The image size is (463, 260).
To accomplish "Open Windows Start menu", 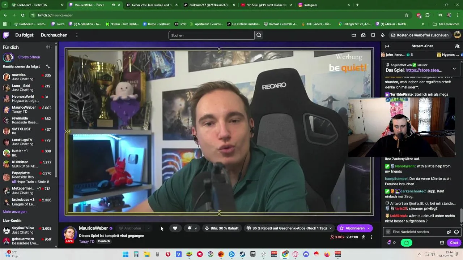I will [126, 254].
